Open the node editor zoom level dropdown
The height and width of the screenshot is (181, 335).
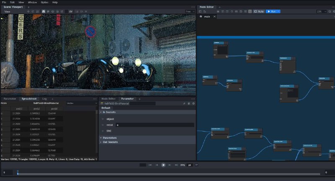click(321, 11)
